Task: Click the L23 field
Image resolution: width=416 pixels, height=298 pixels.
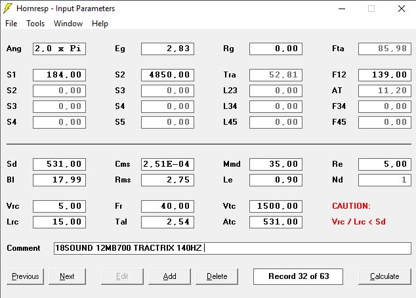Action: (276, 91)
